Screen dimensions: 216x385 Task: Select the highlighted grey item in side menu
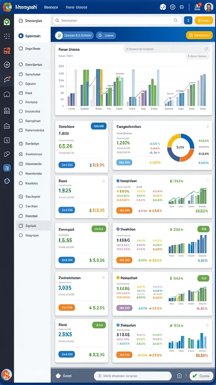[33, 226]
